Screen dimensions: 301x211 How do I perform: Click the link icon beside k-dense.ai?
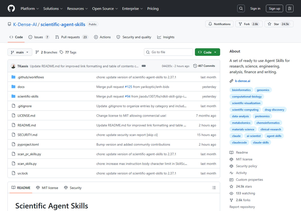pos(231,81)
